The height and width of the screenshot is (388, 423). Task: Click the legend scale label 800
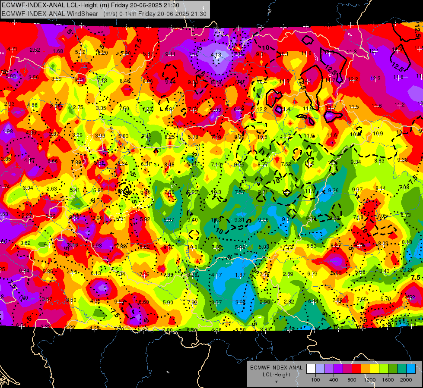[x=352, y=380]
